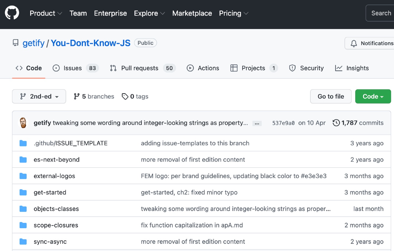Click the Actions play icon
The height and width of the screenshot is (251, 394).
click(190, 68)
